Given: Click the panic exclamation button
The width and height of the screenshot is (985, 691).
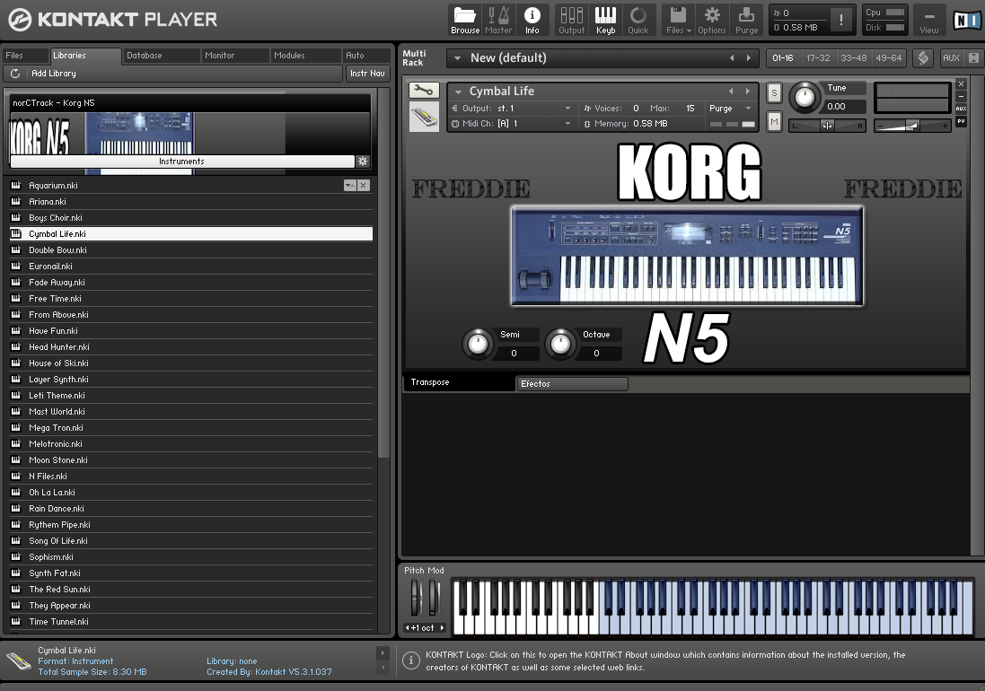Looking at the screenshot, I should [841, 20].
